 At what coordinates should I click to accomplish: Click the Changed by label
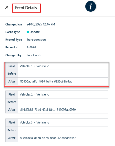pos(13,55)
